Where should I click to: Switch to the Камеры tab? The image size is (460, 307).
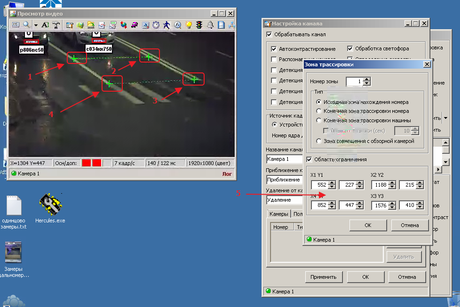(278, 214)
